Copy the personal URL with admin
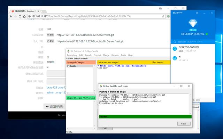The image size is (223, 139). [50, 41]
